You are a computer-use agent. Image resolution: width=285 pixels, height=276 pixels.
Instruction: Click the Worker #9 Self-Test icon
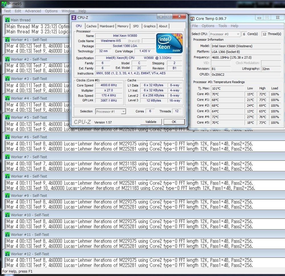7,196
